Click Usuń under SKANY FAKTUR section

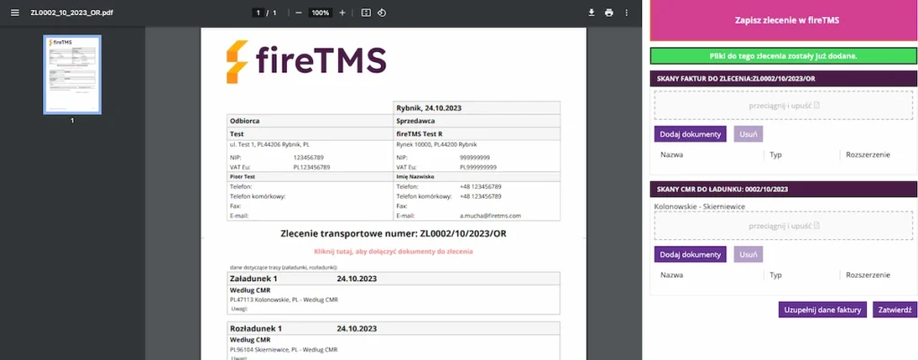[749, 133]
